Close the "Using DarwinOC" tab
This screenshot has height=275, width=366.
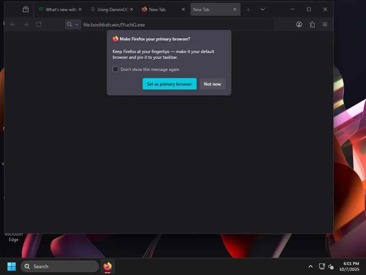(132, 9)
